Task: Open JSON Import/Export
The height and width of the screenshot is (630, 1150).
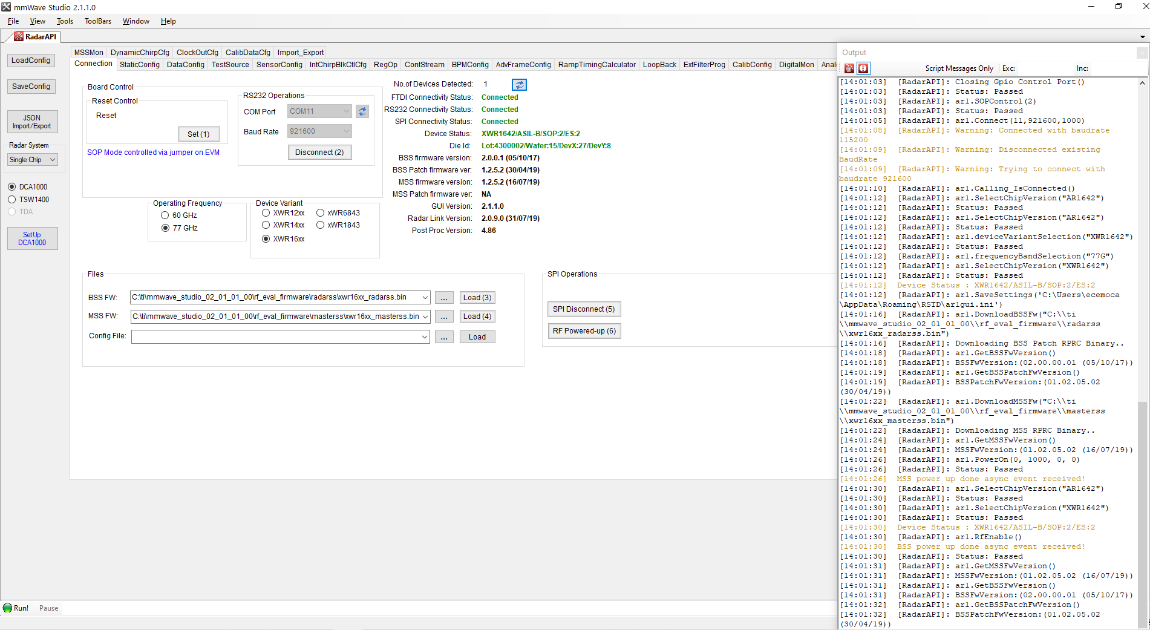Action: 32,122
